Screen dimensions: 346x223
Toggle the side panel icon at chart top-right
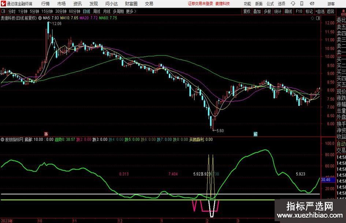click(x=318, y=18)
